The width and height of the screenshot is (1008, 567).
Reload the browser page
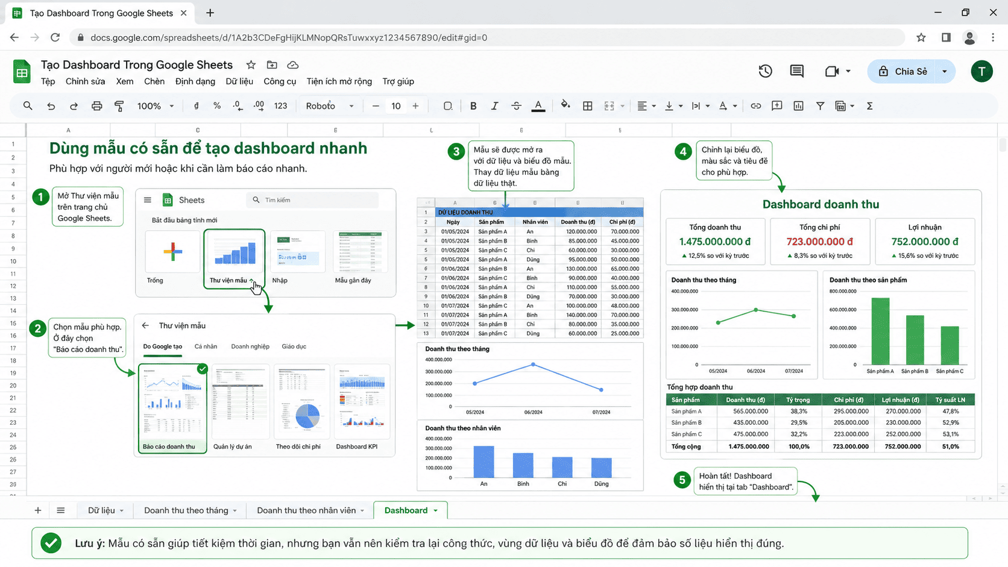[x=55, y=37]
